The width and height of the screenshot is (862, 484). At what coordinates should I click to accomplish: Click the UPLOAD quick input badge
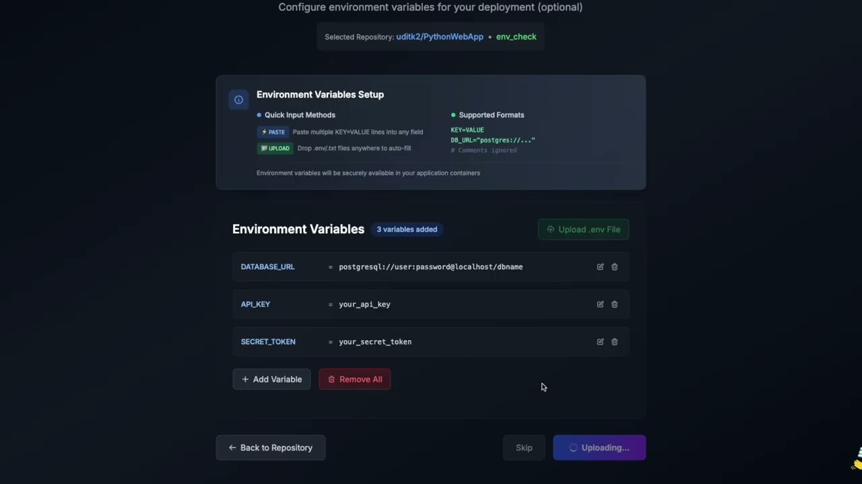tap(275, 148)
